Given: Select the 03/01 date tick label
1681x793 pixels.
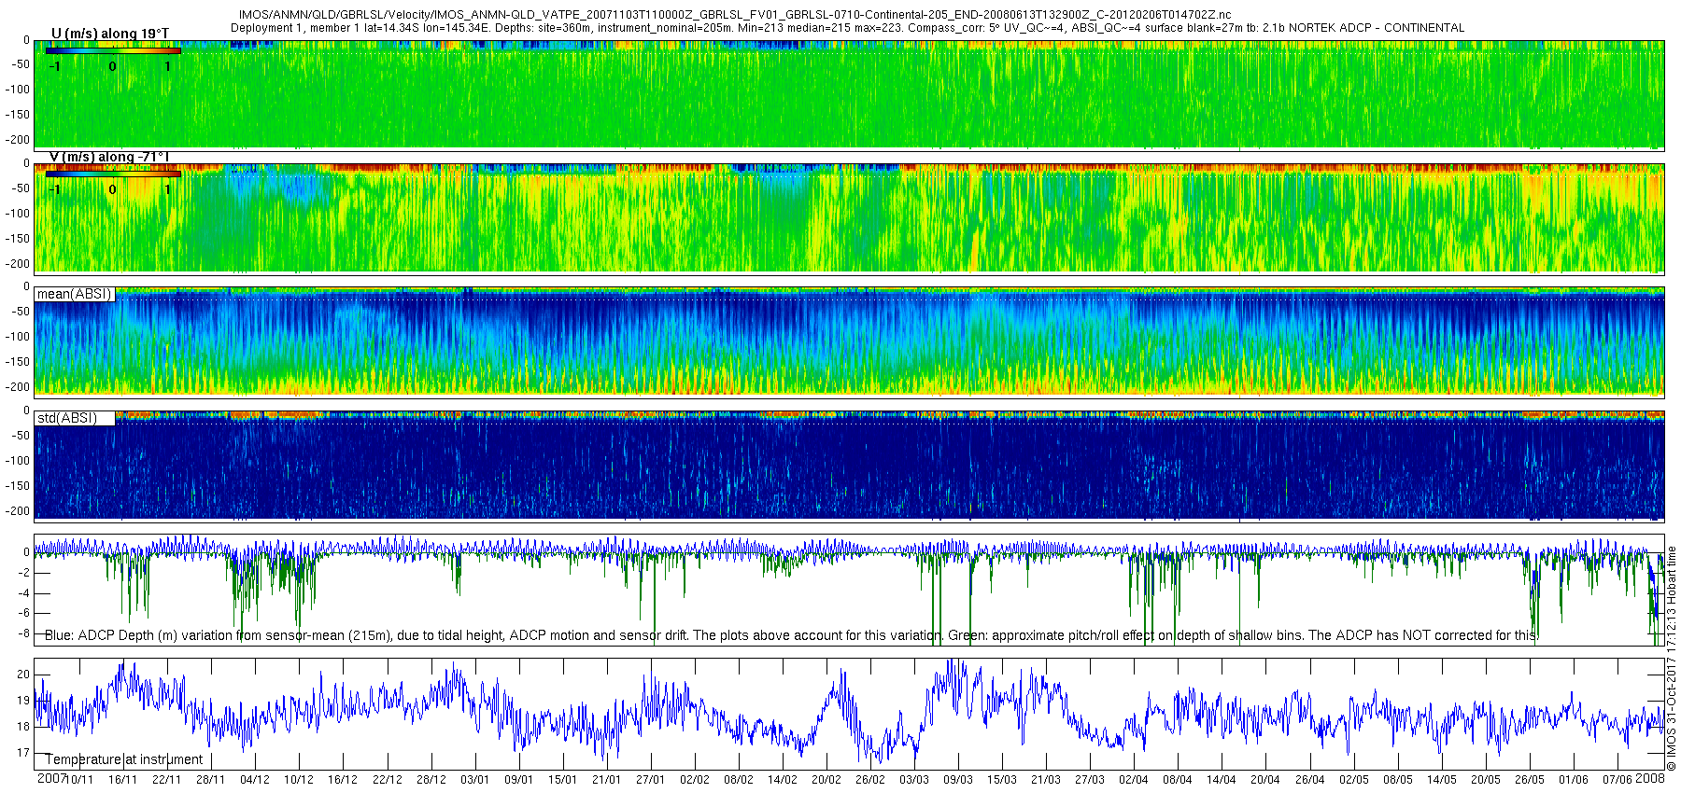Looking at the screenshot, I should (x=474, y=780).
